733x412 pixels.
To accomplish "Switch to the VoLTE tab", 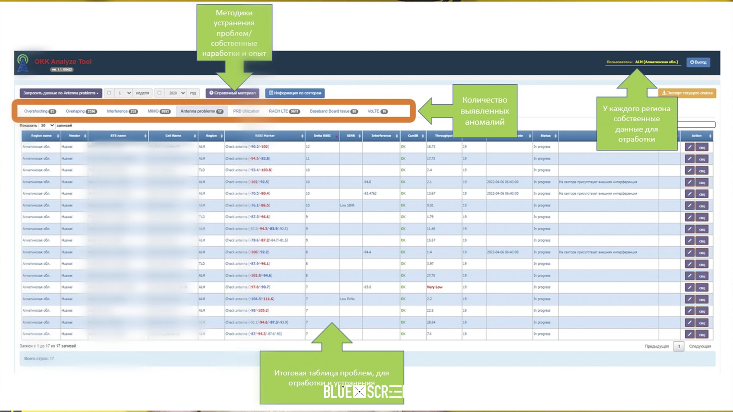I will [377, 111].
